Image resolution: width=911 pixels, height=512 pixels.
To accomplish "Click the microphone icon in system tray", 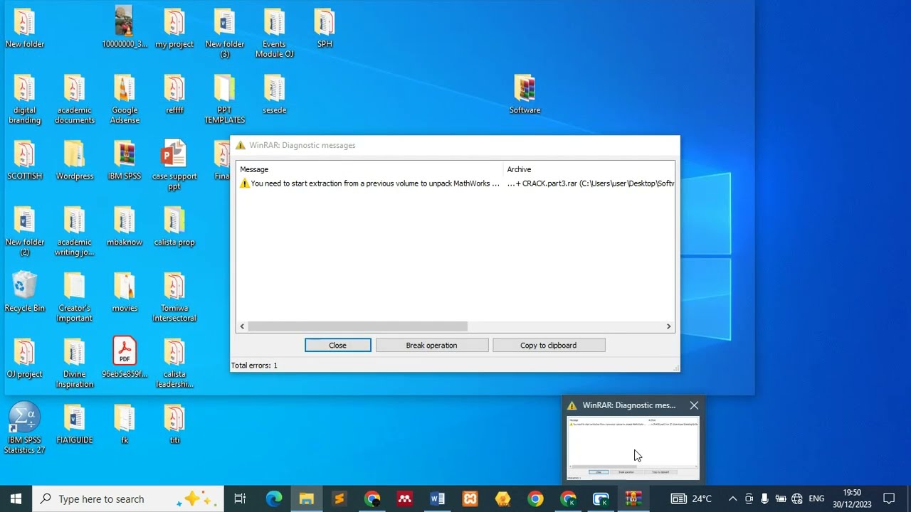I will (764, 498).
